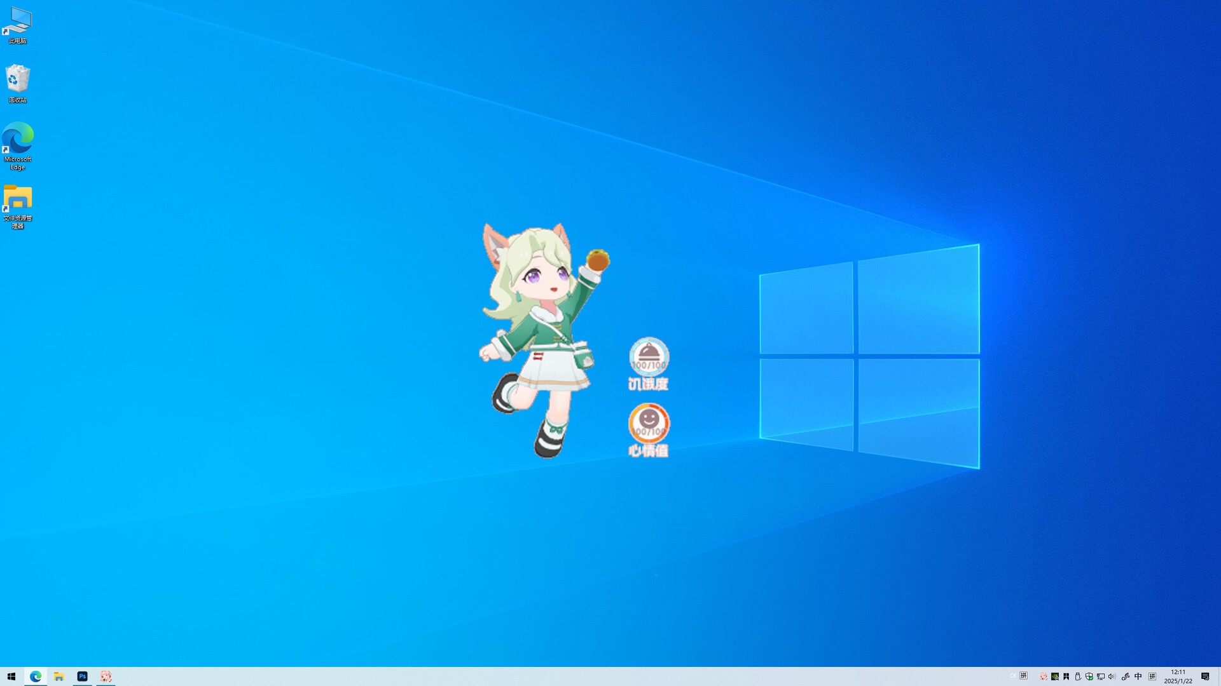1221x686 pixels.
Task: Select the Microsoft Edge desktop shortcut
Action: pyautogui.click(x=17, y=146)
